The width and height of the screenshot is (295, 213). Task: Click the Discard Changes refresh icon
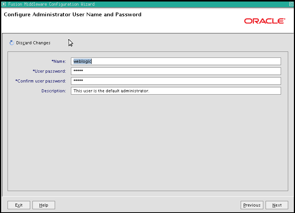12,43
